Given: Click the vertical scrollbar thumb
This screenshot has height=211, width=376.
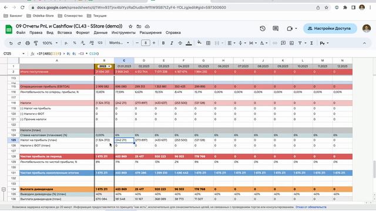Looking at the screenshot, I should pos(374,169).
